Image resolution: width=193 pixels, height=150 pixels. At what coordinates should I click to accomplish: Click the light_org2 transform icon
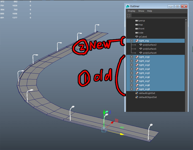(x=137, y=61)
